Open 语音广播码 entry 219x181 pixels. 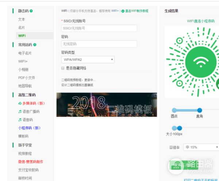(x=31, y=112)
